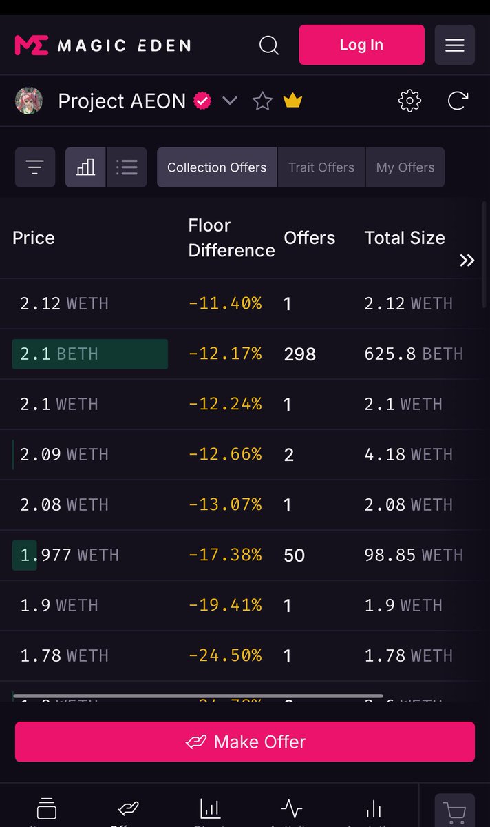The width and height of the screenshot is (490, 827).
Task: Expand more columns with the double chevron
Action: pos(467,260)
